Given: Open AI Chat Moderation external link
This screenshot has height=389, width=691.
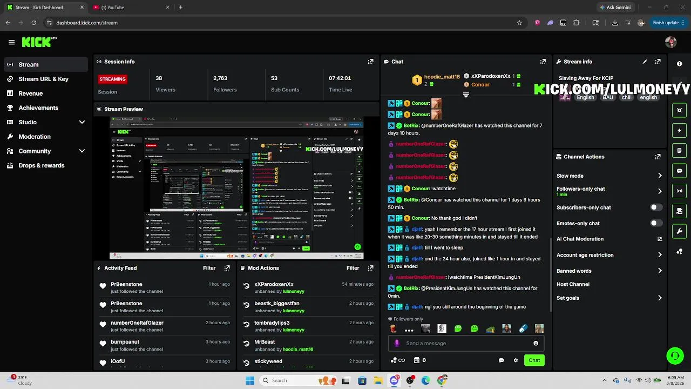Looking at the screenshot, I should (660, 239).
